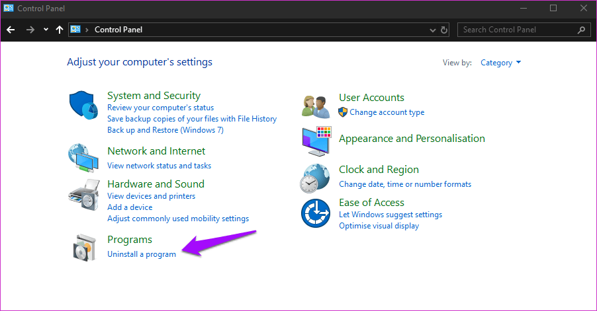Viewport: 597px width, 311px height.
Task: Maximize the Control Panel window
Action: [553, 8]
